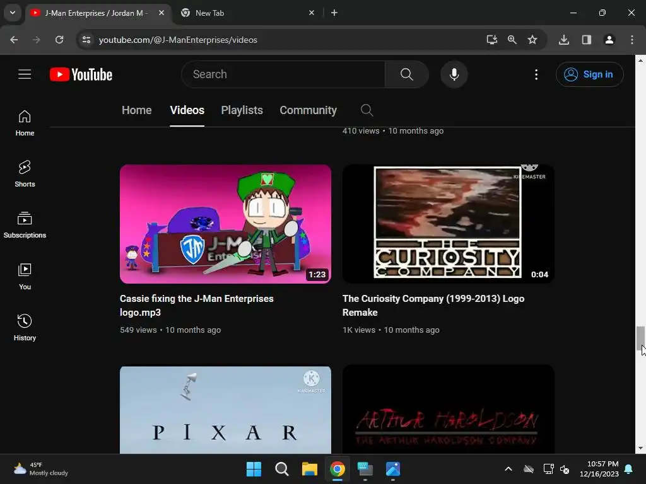Click the channel search magnifier icon
This screenshot has width=646, height=484.
(367, 110)
